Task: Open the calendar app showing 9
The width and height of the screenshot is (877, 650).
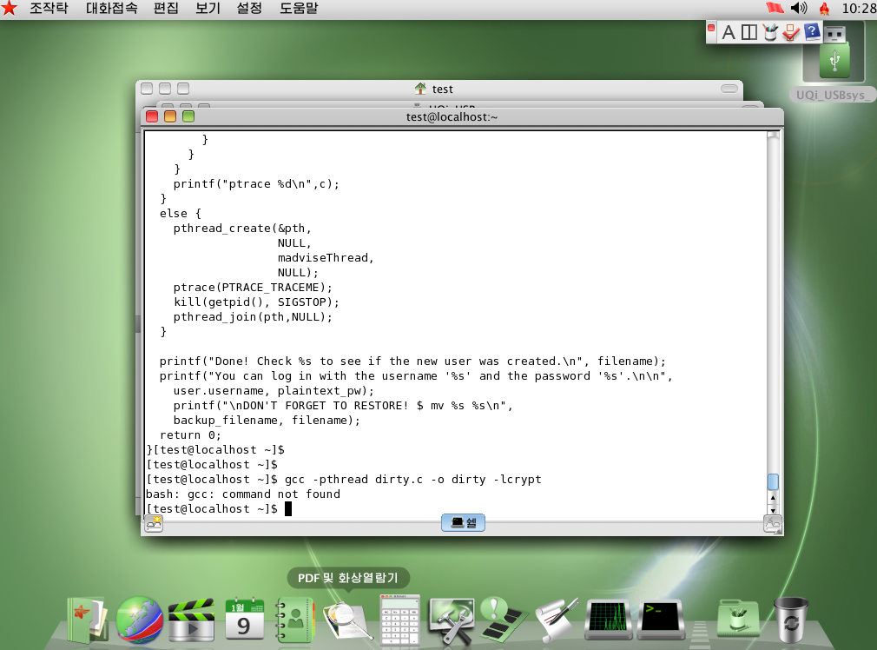Action: [x=244, y=619]
